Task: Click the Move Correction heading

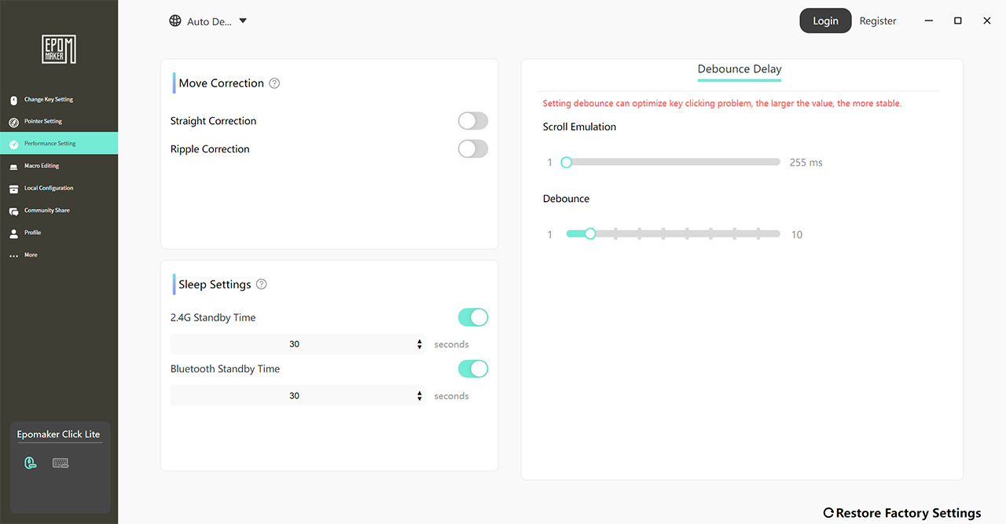Action: pos(222,83)
